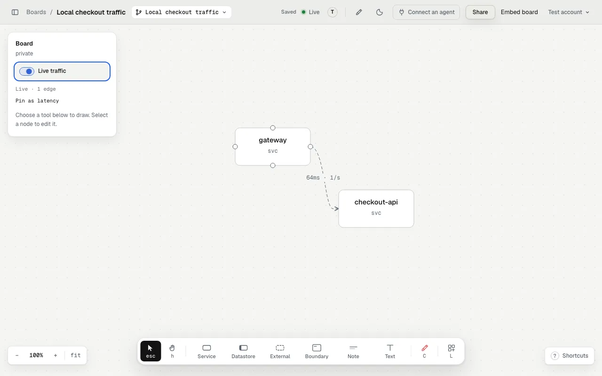This screenshot has width=602, height=376.
Task: Pick the Note tool
Action: 353,351
